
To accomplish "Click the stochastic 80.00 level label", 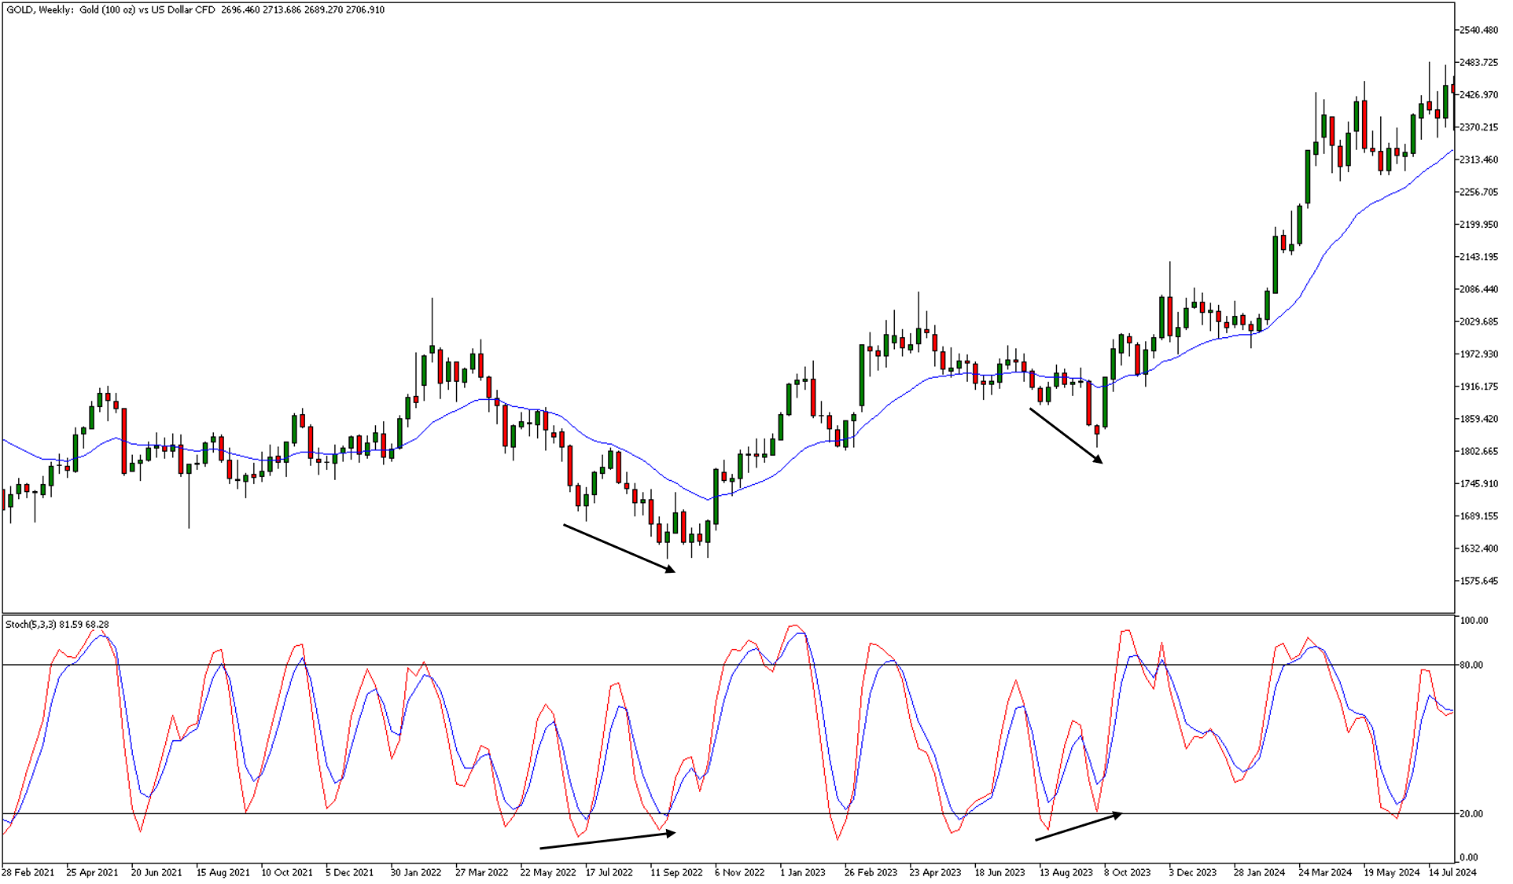I will click(1471, 665).
